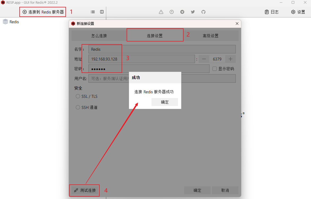311x199 pixels.
Task: Enable the 显示密码 checkbox
Action: click(214, 69)
